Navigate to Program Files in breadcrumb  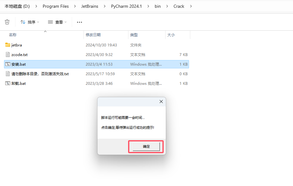56,6
